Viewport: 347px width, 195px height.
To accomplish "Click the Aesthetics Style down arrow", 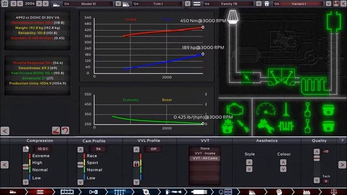I will coord(249,169).
